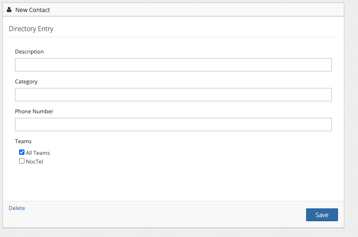Click the "All Teams" checkbox label text
The width and height of the screenshot is (358, 237).
click(38, 153)
